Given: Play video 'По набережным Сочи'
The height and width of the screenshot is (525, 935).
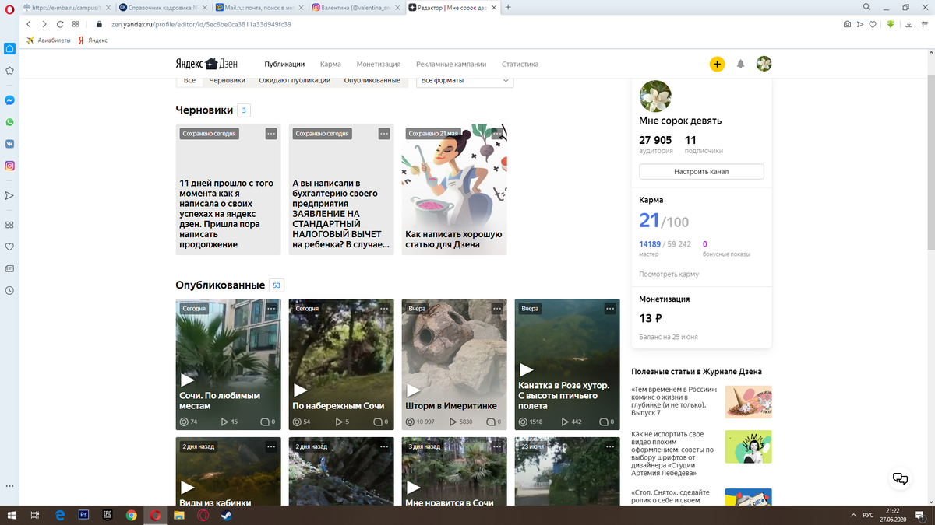Looking at the screenshot, I should coord(300,390).
